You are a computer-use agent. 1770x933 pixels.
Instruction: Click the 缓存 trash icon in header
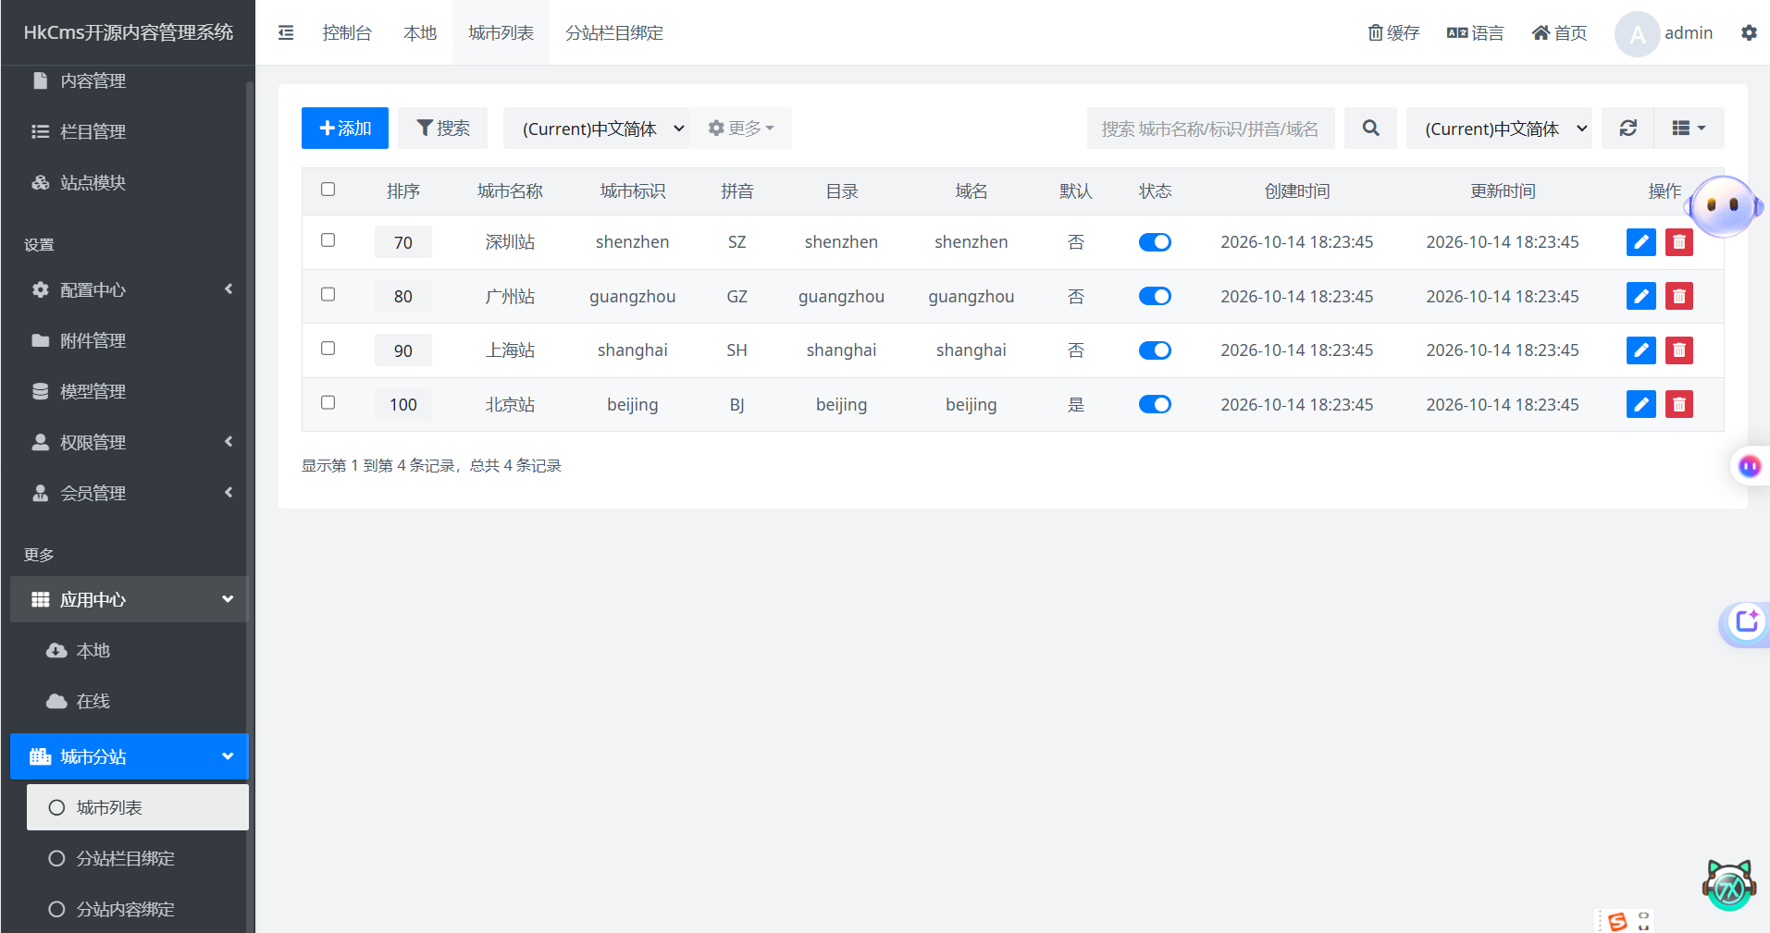pos(1393,33)
